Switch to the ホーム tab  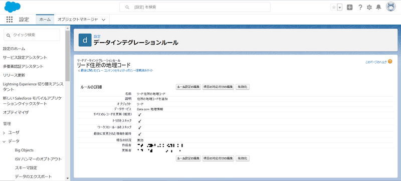(x=45, y=20)
